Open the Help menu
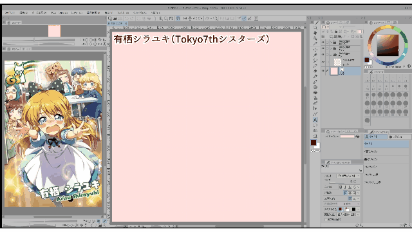The height and width of the screenshot is (232, 412). [x=156, y=13]
